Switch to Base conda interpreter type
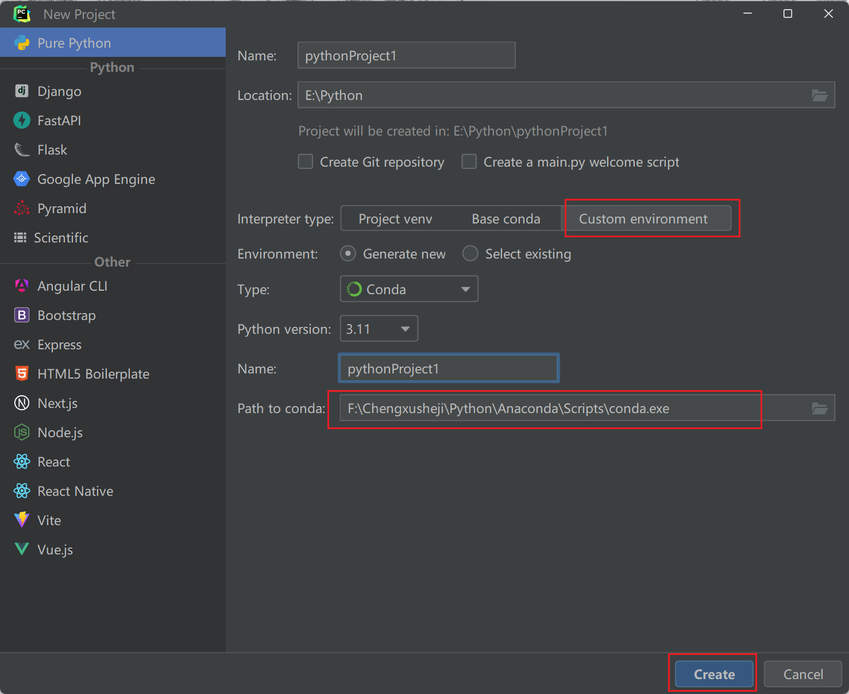Viewport: 849px width, 694px height. 506,218
